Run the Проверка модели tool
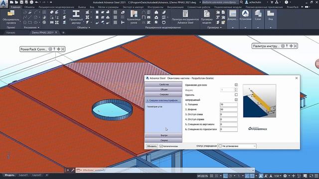This screenshot has height=179, width=319. [207, 17]
